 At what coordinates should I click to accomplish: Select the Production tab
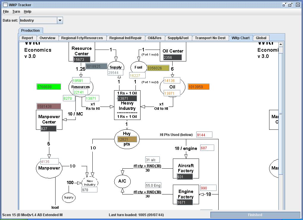pyautogui.click(x=30, y=31)
